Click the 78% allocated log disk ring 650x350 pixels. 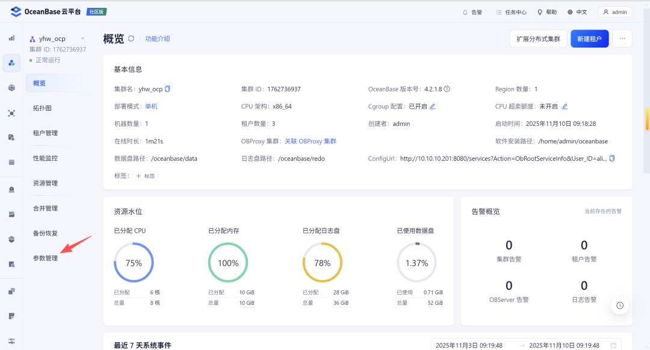(322, 263)
